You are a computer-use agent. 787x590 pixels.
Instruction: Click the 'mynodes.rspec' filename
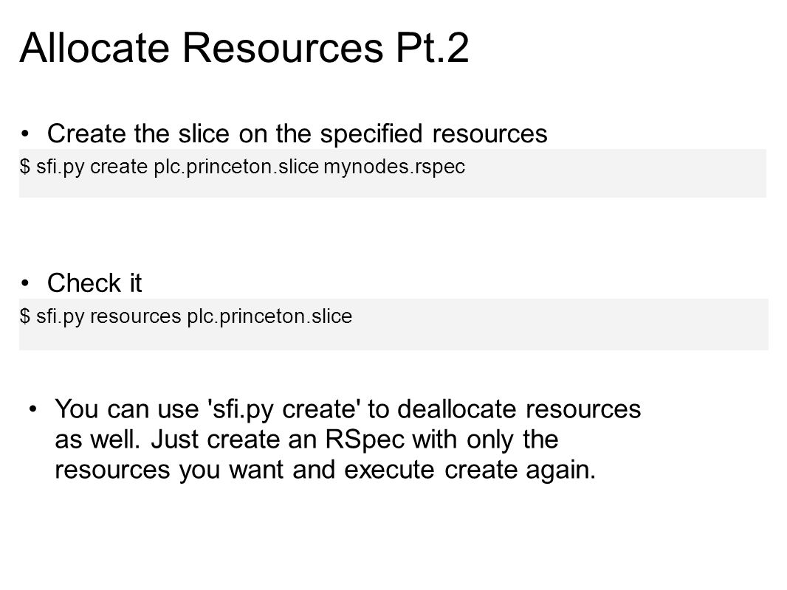point(394,167)
